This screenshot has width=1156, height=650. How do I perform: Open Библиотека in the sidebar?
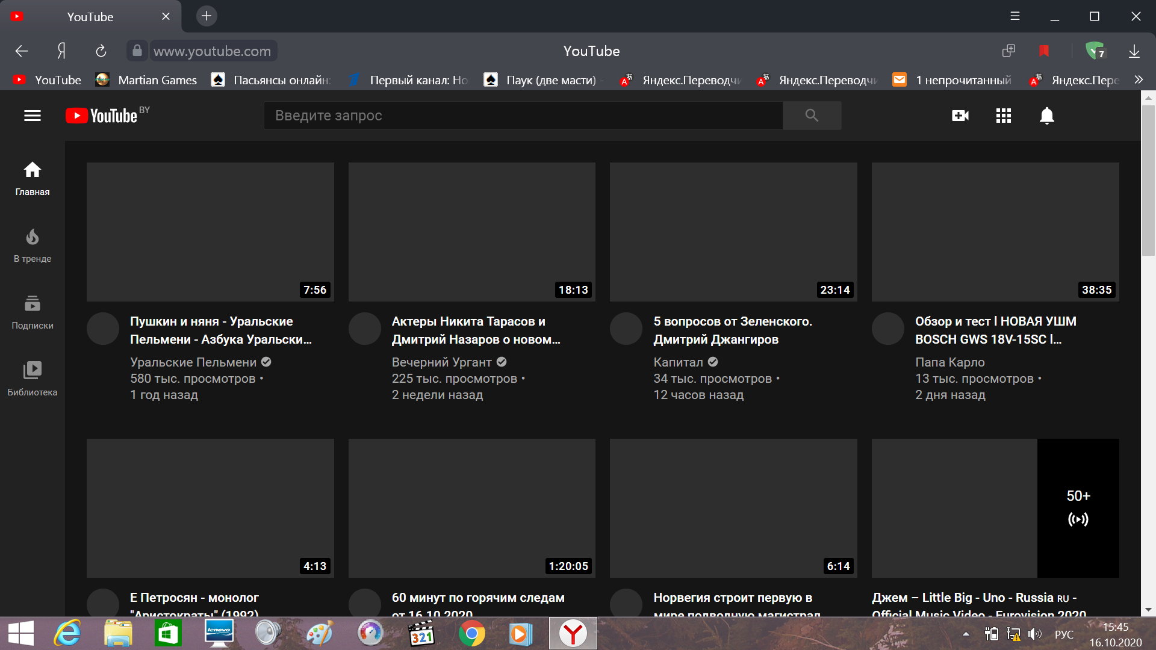click(x=32, y=377)
